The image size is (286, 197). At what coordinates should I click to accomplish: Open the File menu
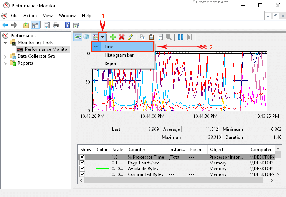pyautogui.click(x=14, y=16)
